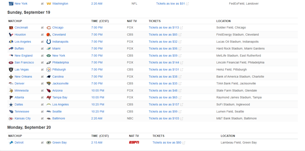
Task: Open Tampa Bay team link
Action: coord(59,97)
